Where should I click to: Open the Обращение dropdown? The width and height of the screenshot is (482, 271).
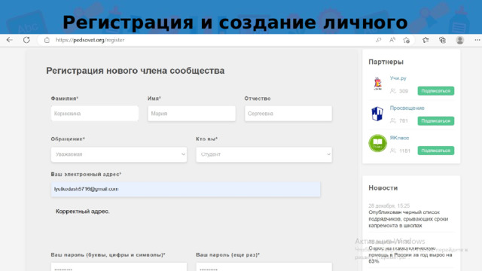pyautogui.click(x=119, y=154)
